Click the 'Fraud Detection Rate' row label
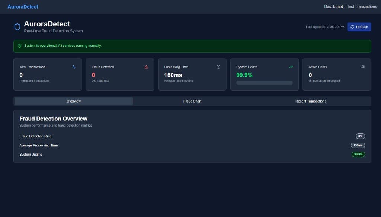The height and width of the screenshot is (217, 381). point(35,136)
